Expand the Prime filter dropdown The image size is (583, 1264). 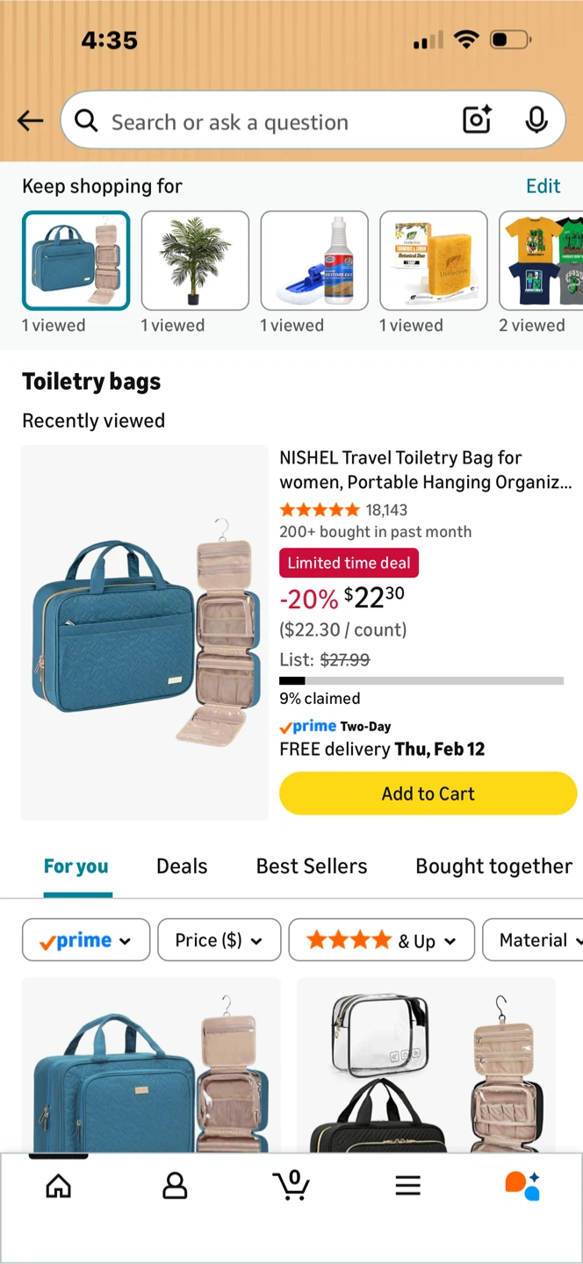(x=86, y=941)
